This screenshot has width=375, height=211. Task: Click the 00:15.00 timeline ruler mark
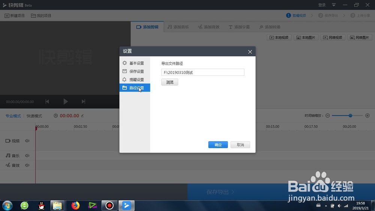point(272,127)
